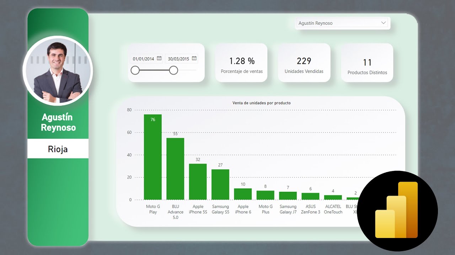
Task: Click the left handle of the date slider
Action: coord(135,70)
